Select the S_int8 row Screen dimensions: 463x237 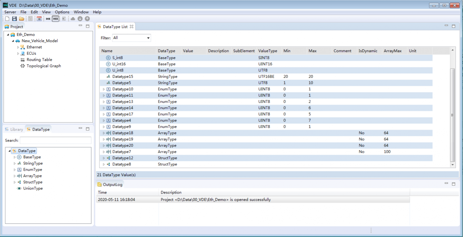click(266, 58)
